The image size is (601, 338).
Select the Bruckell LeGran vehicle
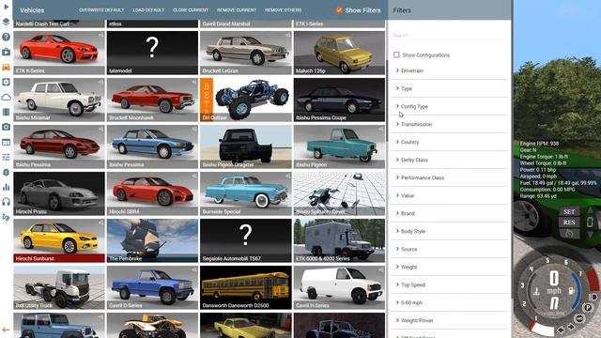point(246,53)
